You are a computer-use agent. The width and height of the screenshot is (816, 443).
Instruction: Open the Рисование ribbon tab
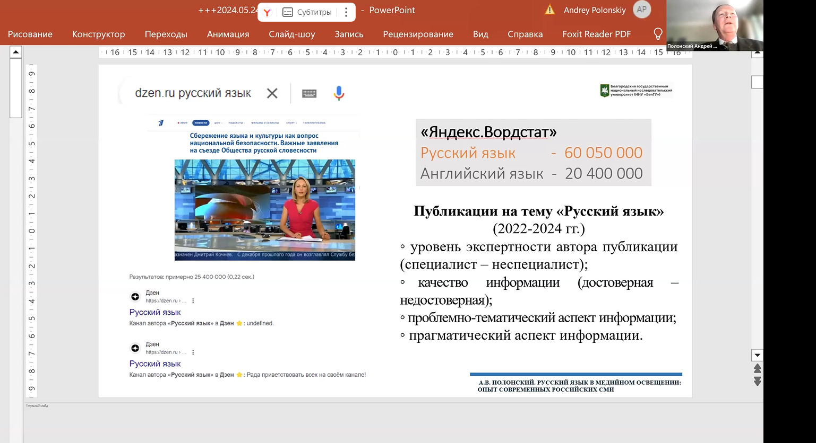point(30,34)
